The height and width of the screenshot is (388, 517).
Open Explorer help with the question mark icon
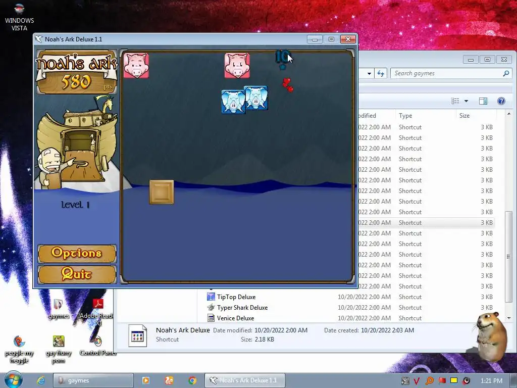501,101
